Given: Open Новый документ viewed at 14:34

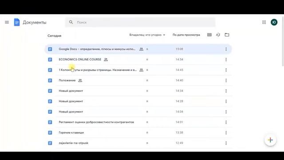Looking at the screenshot, I should pyautogui.click(x=71, y=91).
